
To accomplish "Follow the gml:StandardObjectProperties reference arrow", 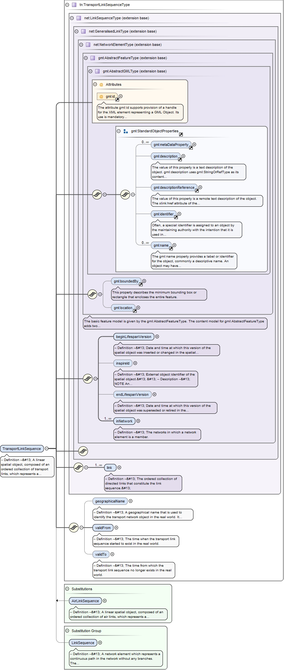I will coord(181,135).
